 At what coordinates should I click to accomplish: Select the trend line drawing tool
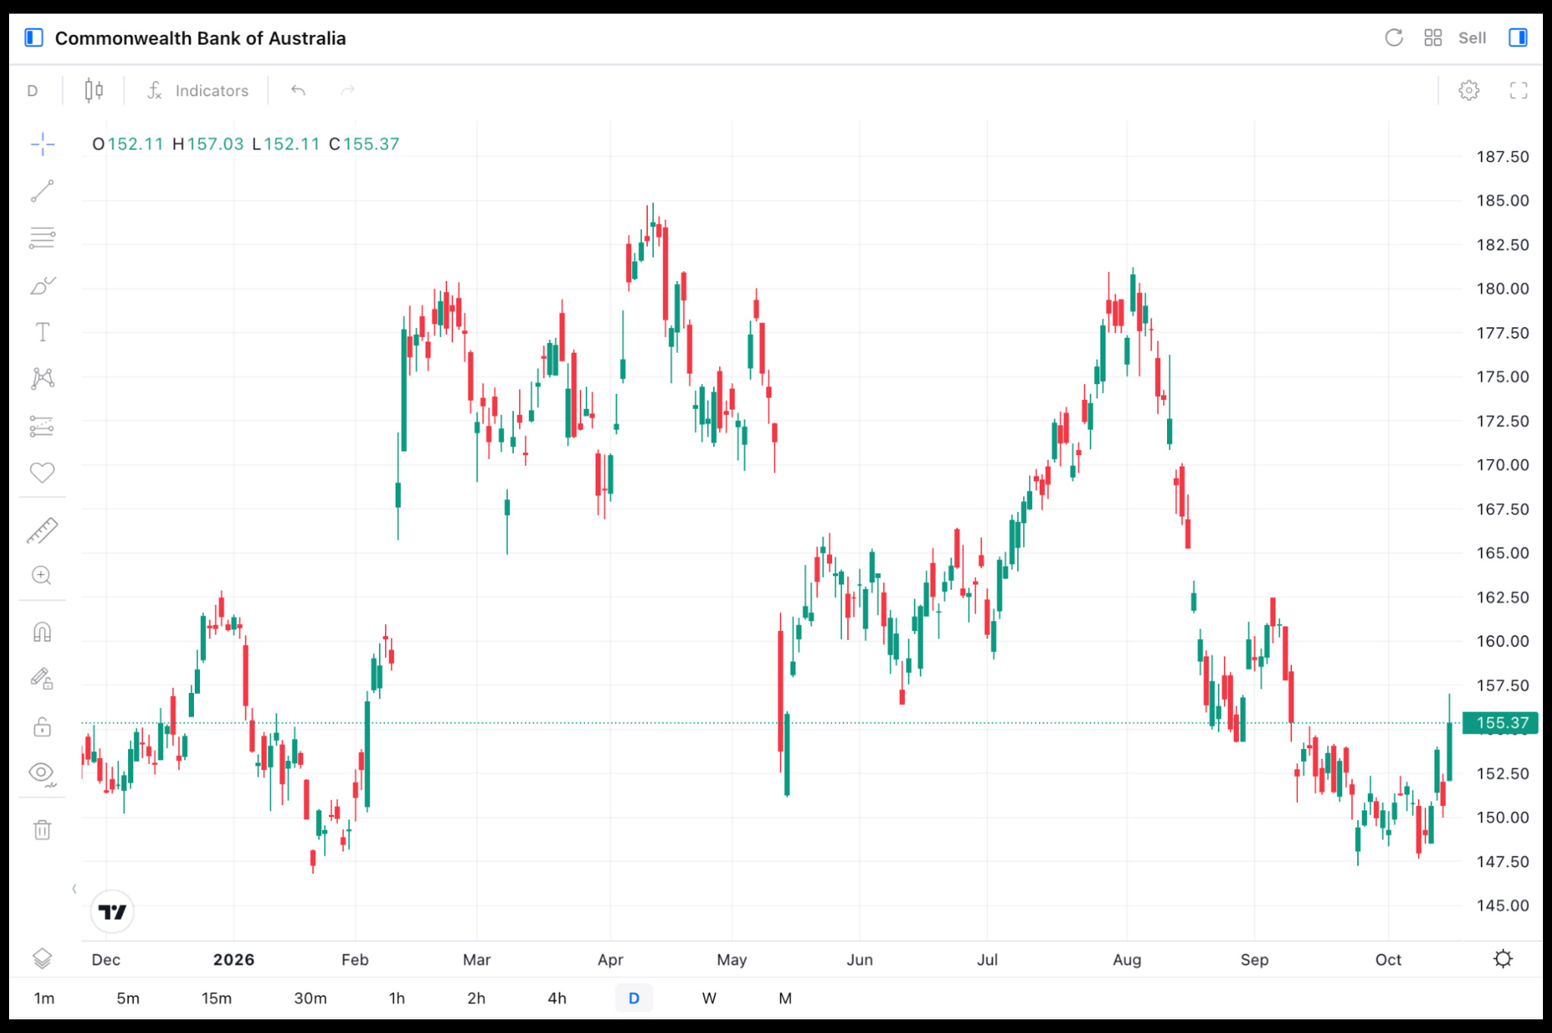click(42, 191)
